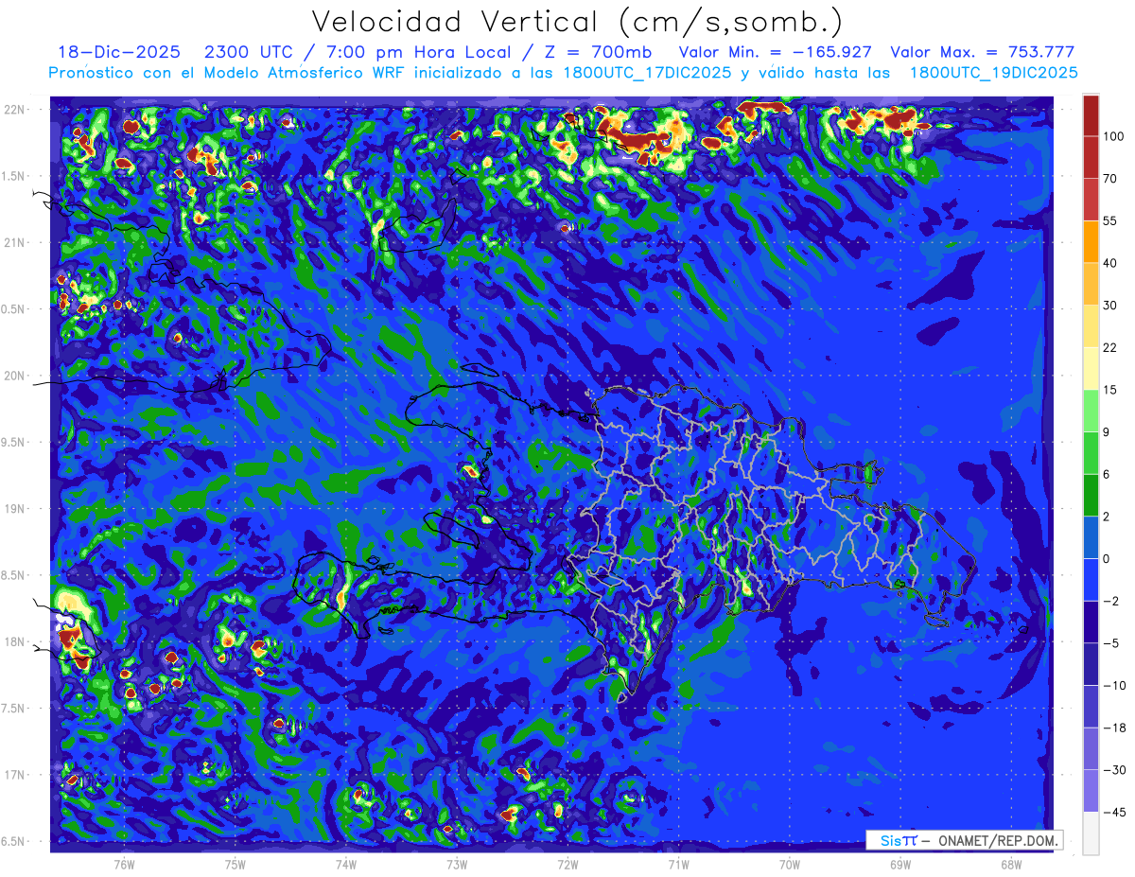Screen dimensions: 1135x877
Task: Click the "75W" longitude axis label
Action: point(236,863)
